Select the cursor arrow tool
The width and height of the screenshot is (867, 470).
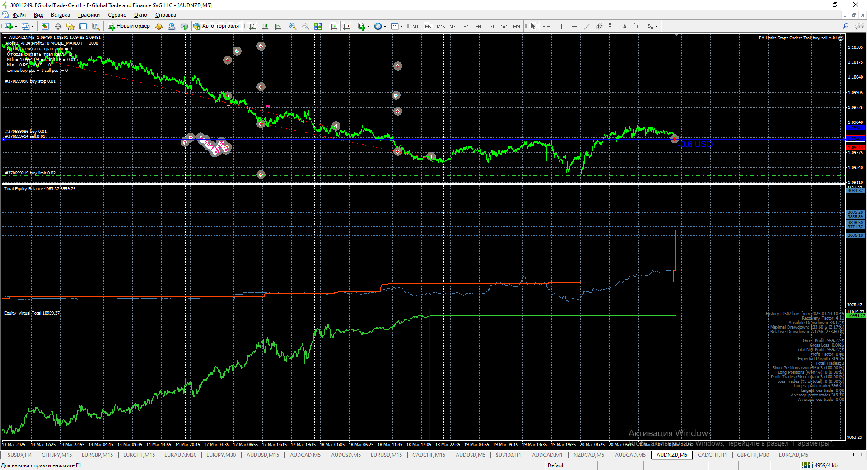pyautogui.click(x=533, y=26)
